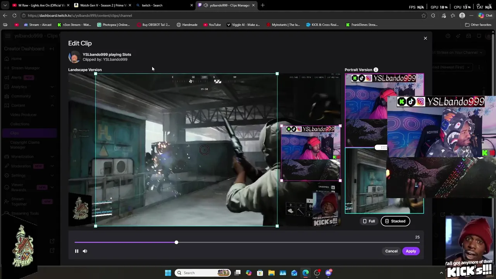Image resolution: width=496 pixels, height=279 pixels.
Task: Open Microsoft Edge from taskbar
Action: (x=305, y=273)
